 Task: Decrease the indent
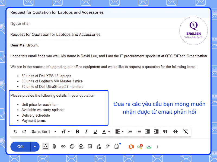point(147,131)
